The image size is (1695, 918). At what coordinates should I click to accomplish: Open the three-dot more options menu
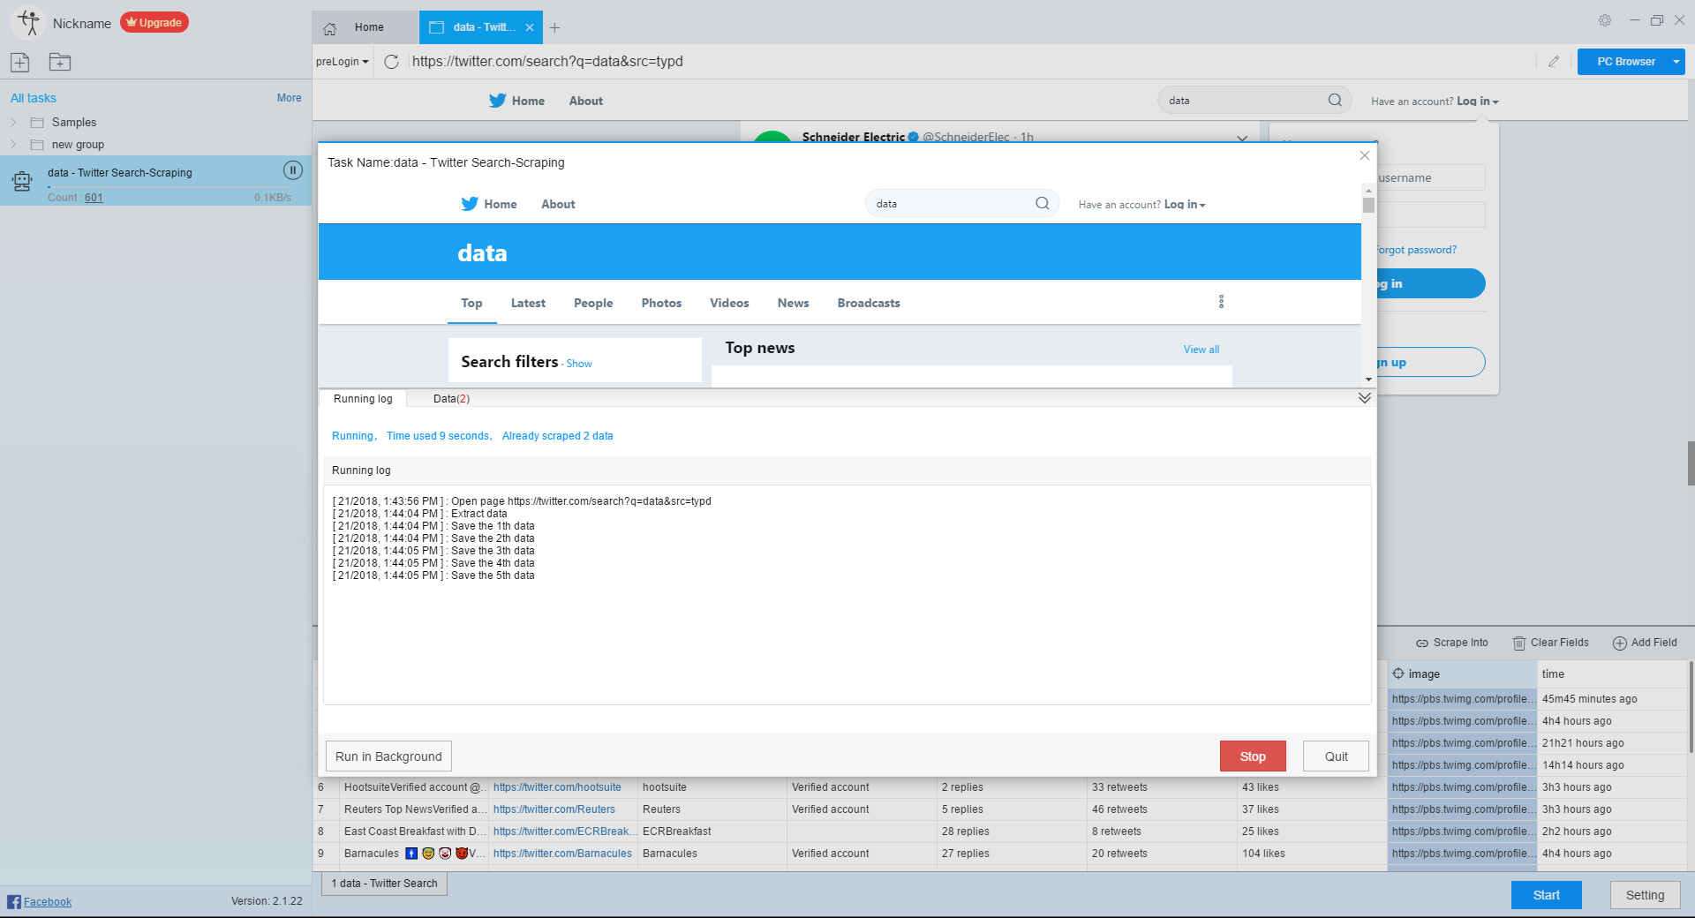pyautogui.click(x=1221, y=302)
